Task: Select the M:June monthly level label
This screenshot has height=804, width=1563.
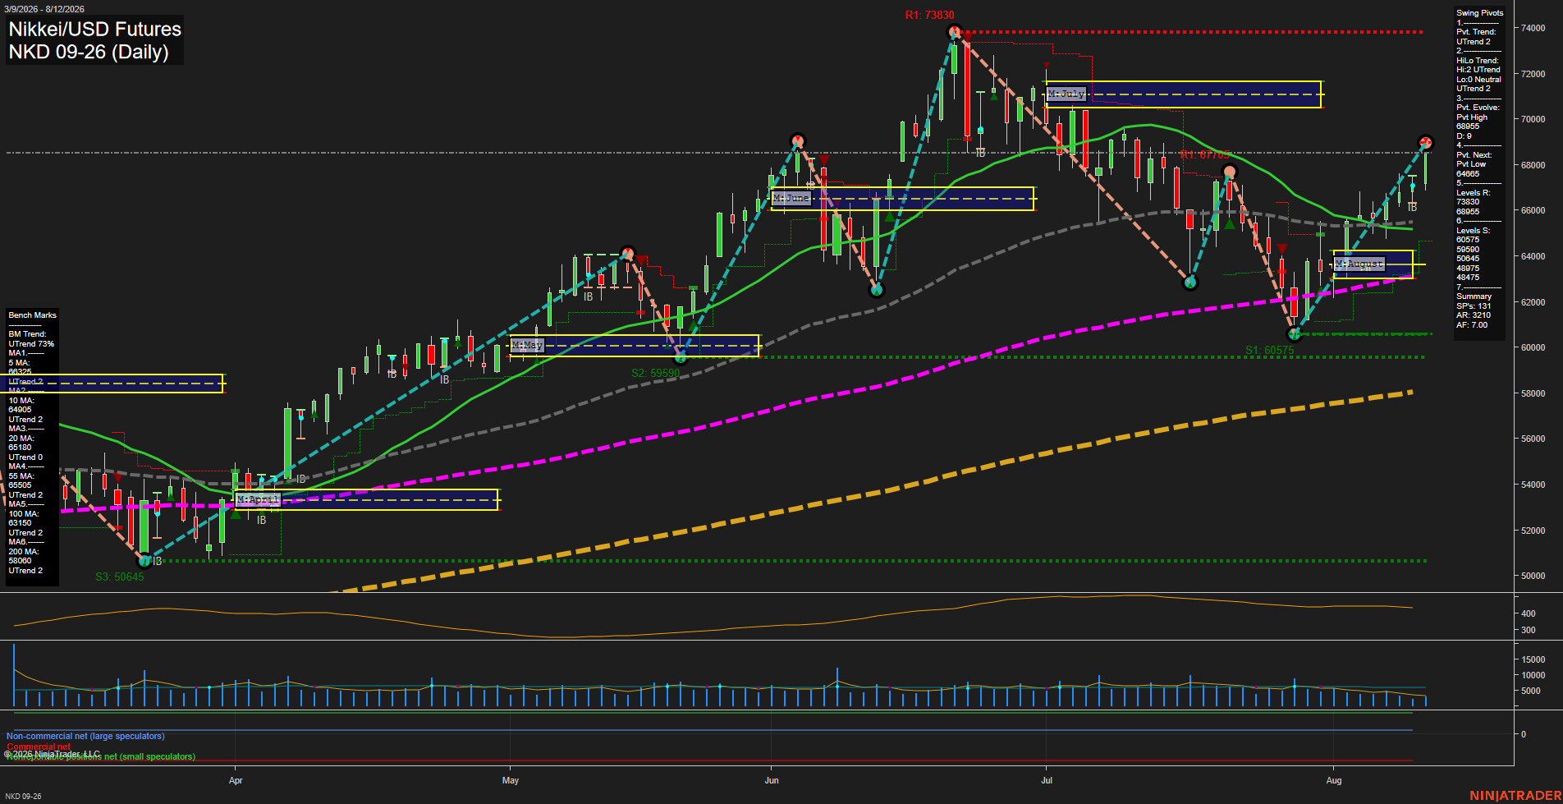Action: point(791,198)
